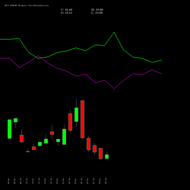Click the '30 Oct' axis date label
Viewport: 190px width, 190px height.
(106, 181)
